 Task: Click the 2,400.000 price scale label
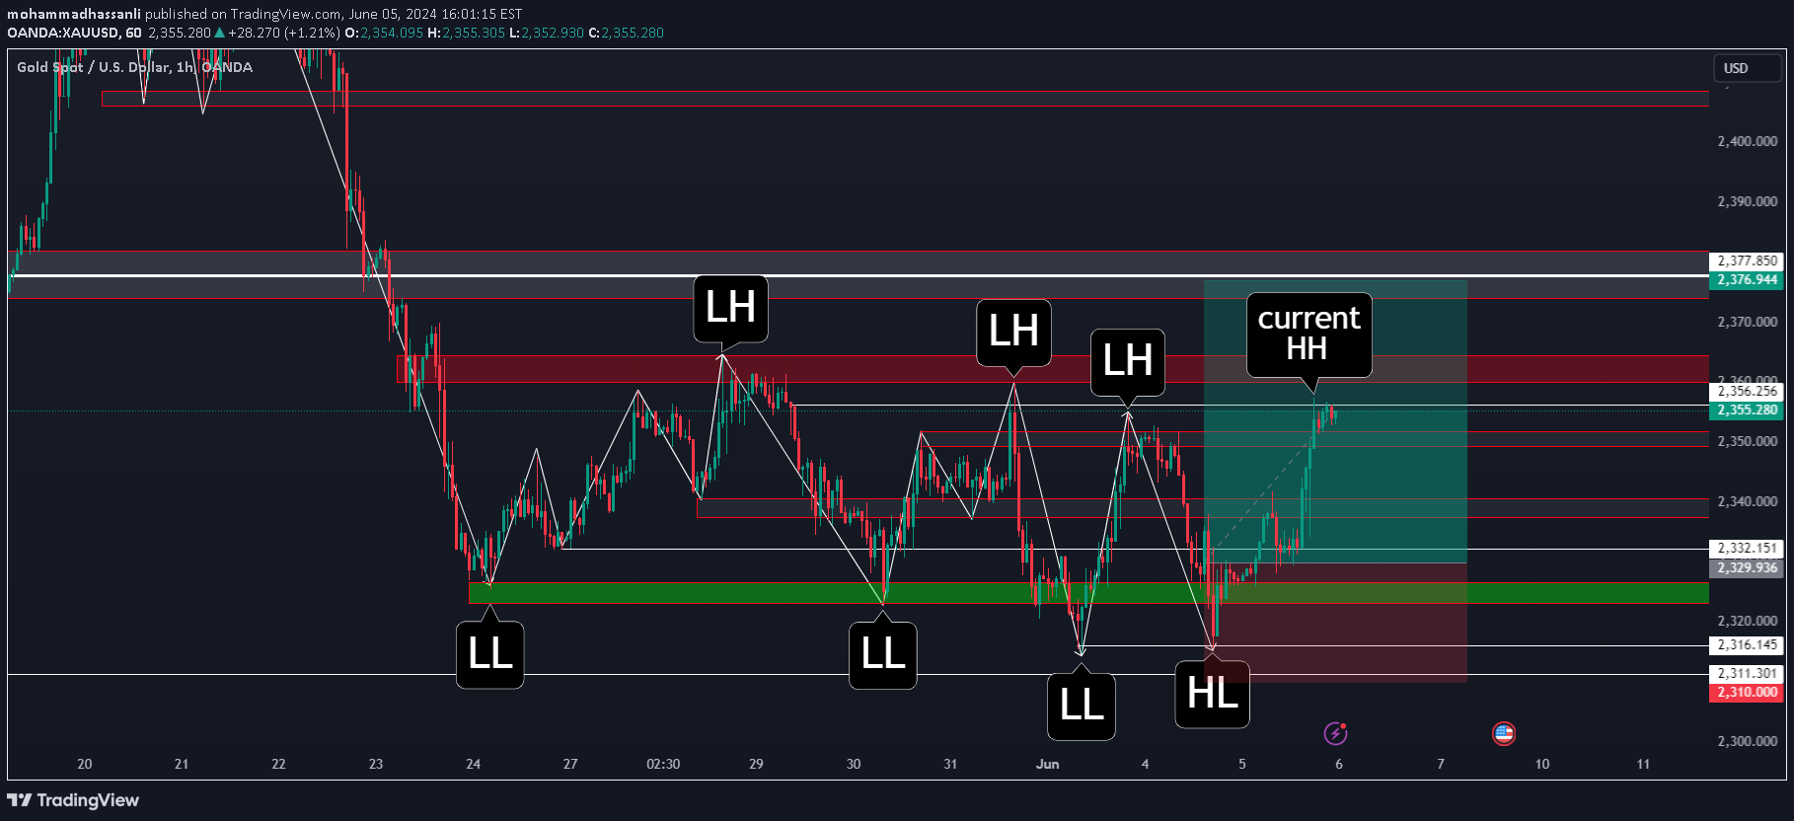point(1747,141)
